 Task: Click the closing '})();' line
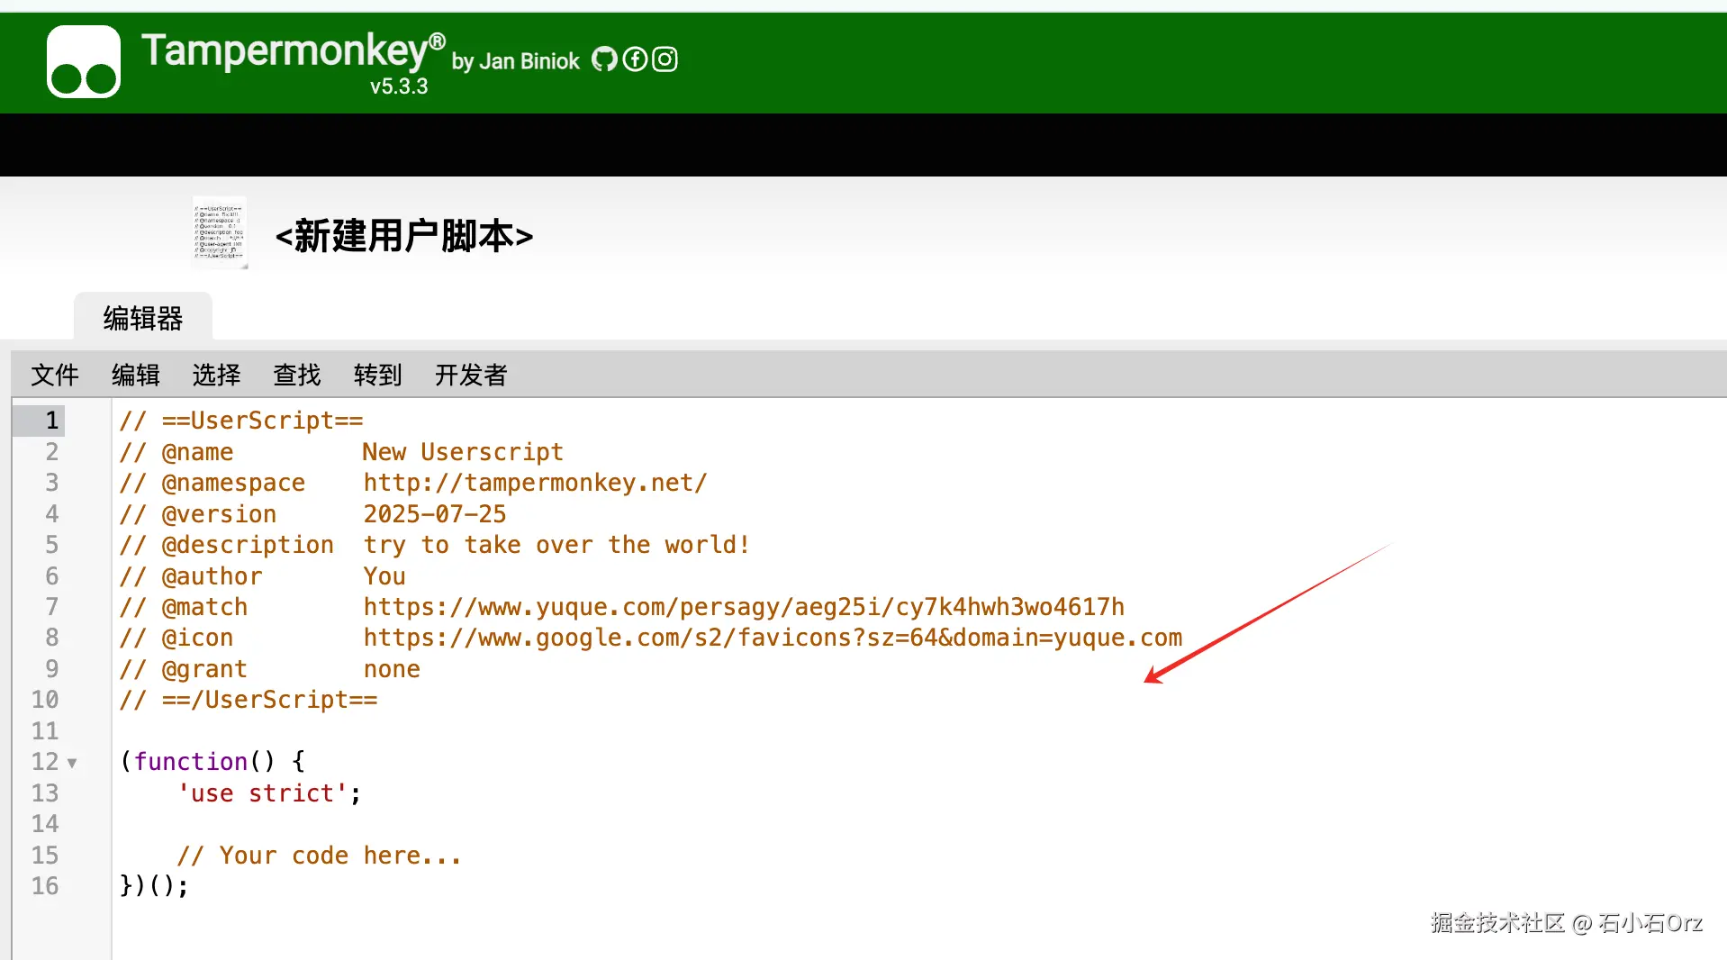point(154,886)
